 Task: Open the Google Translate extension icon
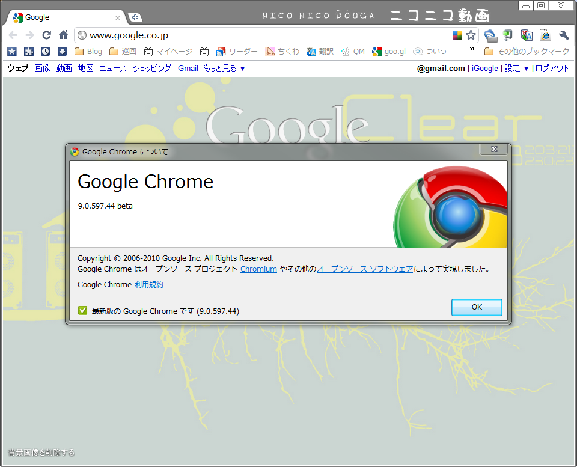point(527,35)
